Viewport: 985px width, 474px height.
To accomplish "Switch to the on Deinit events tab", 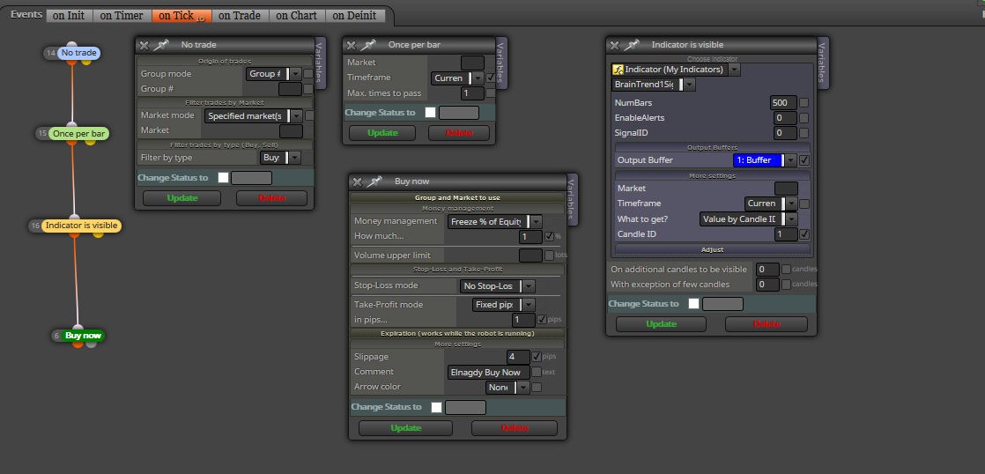I will pyautogui.click(x=355, y=16).
